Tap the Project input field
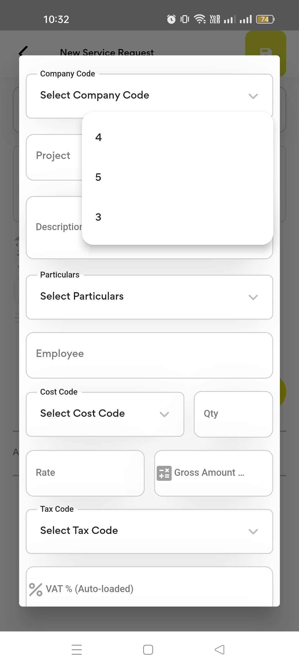299x668 pixels. [x=54, y=157]
